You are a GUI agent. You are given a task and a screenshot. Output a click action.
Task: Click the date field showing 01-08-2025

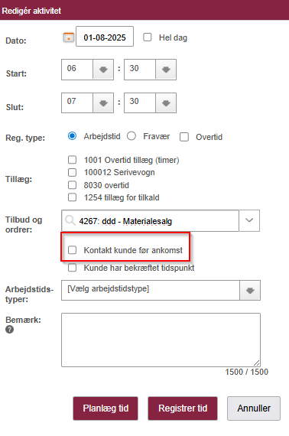coord(105,37)
